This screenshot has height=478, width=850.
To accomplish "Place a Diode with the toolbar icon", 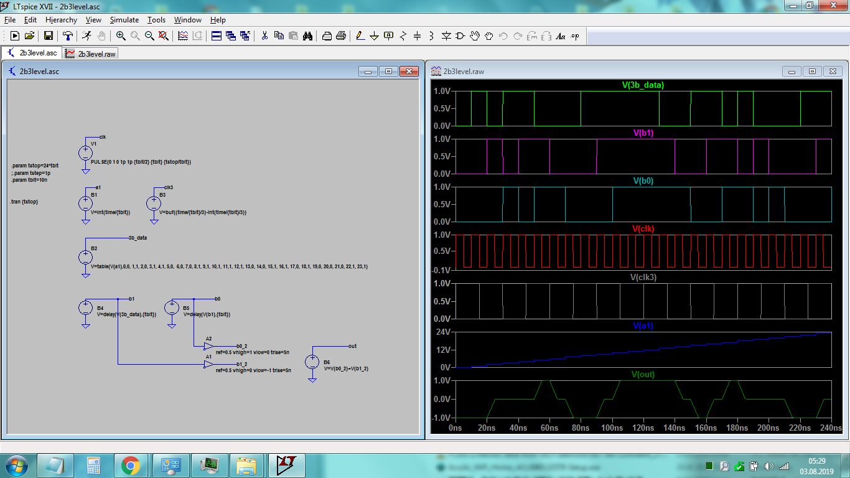I will [x=446, y=36].
